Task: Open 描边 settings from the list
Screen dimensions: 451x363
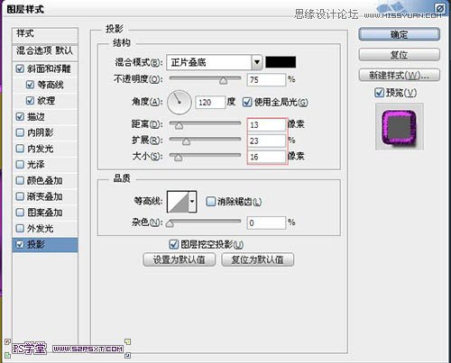Action: [x=36, y=117]
